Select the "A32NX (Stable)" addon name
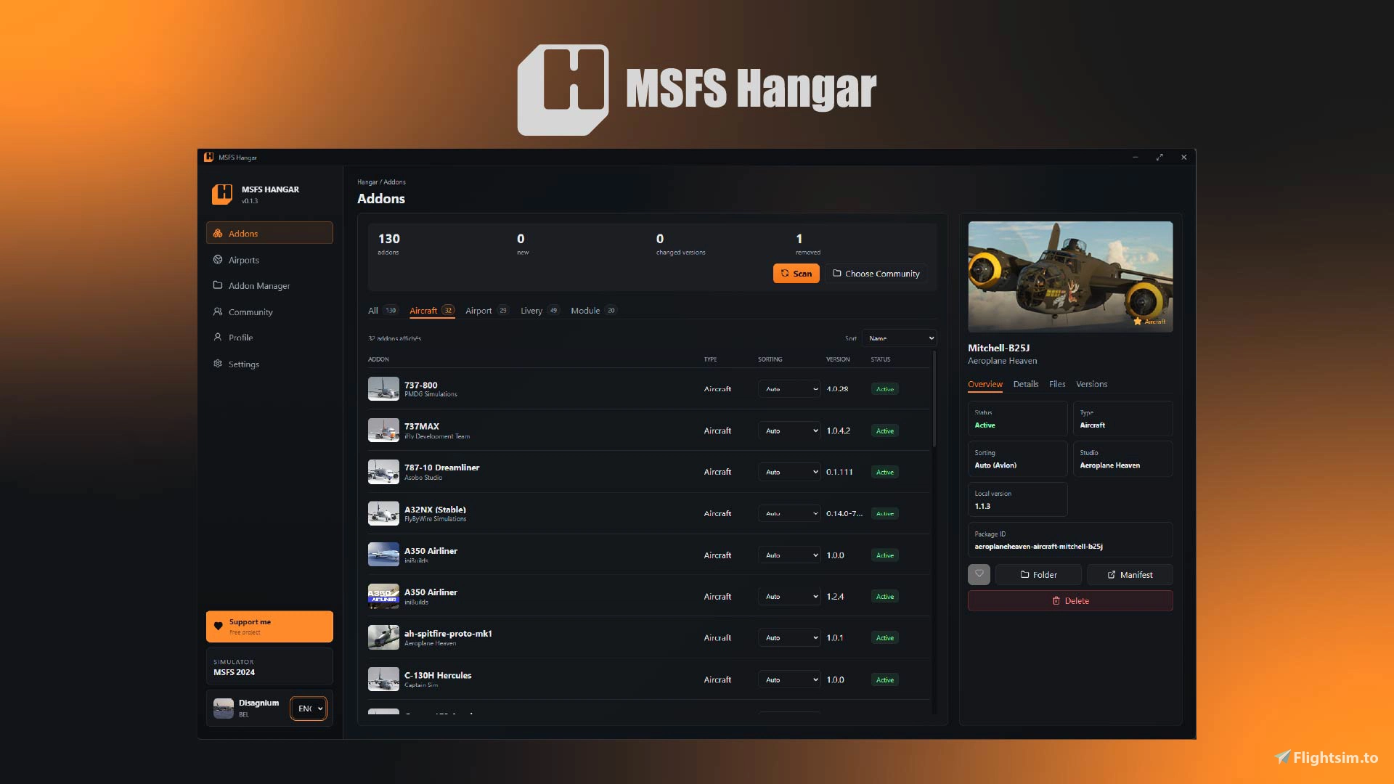Image resolution: width=1394 pixels, height=784 pixels. (x=436, y=510)
